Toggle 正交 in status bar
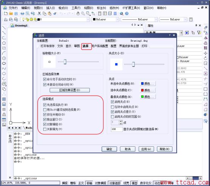The width and height of the screenshot is (210, 186). coord(81,183)
